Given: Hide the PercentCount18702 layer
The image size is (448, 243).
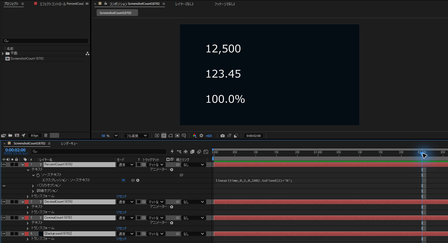Looking at the screenshot, I should (x=4, y=165).
